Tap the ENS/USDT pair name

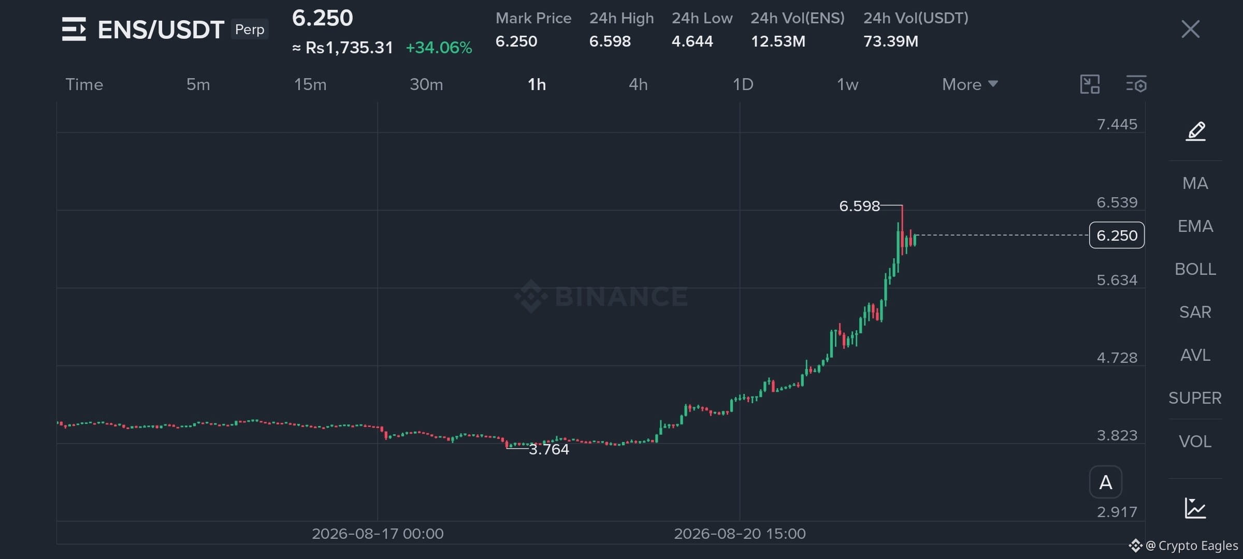[161, 30]
